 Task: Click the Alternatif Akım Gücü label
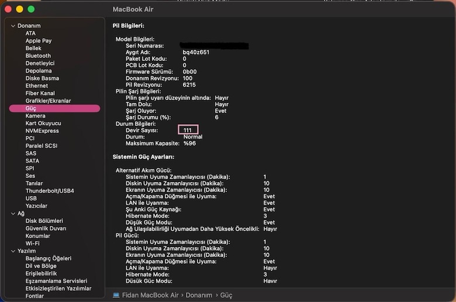144,170
